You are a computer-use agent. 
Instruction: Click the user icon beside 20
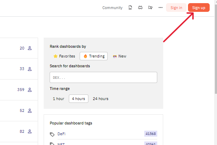click(x=30, y=48)
